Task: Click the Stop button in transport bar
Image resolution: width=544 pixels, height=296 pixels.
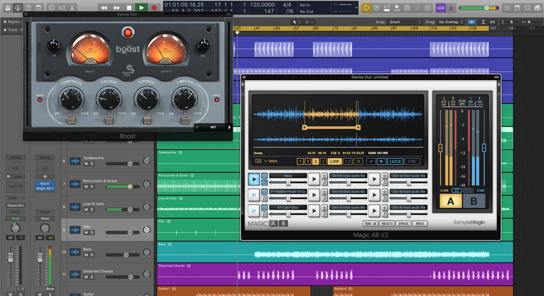Action: pos(129,7)
